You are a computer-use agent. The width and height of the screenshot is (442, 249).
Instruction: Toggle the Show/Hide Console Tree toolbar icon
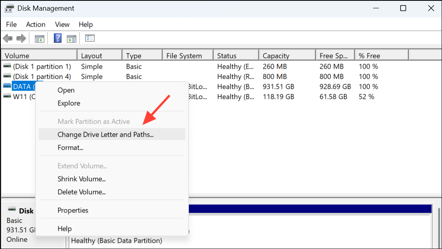tap(39, 38)
